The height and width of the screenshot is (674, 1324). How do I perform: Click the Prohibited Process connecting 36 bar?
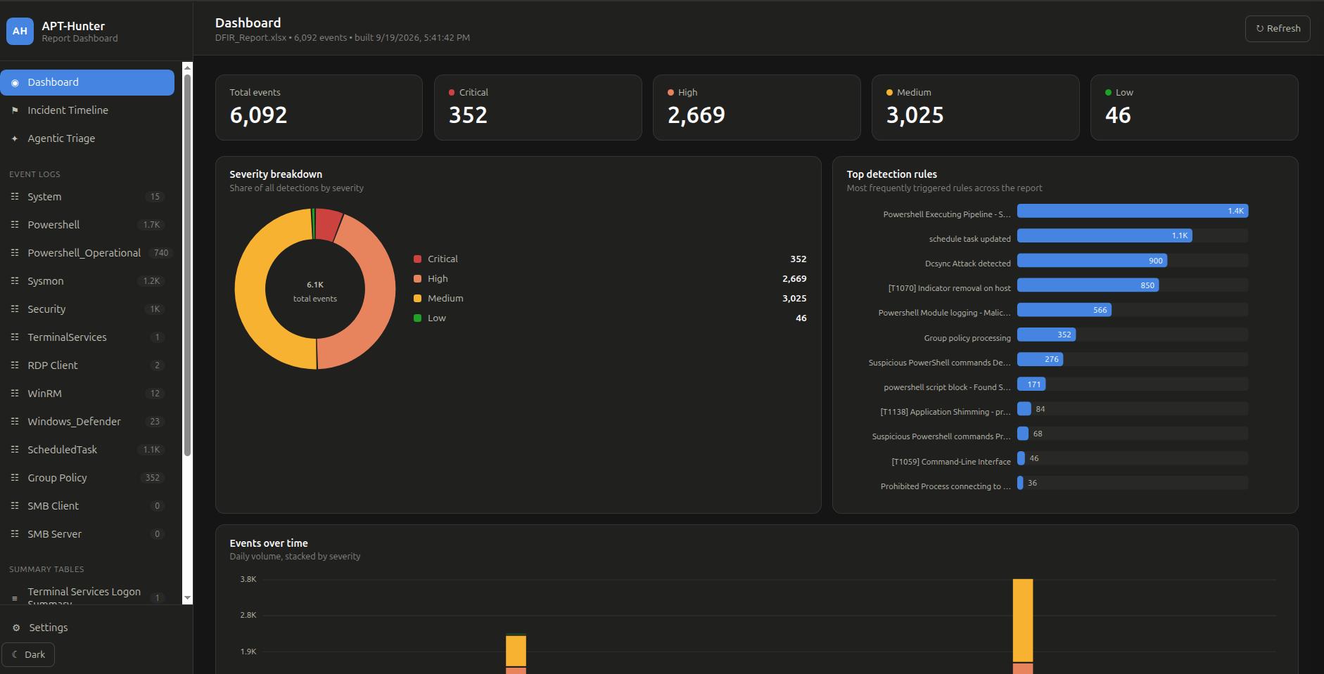pyautogui.click(x=1020, y=483)
